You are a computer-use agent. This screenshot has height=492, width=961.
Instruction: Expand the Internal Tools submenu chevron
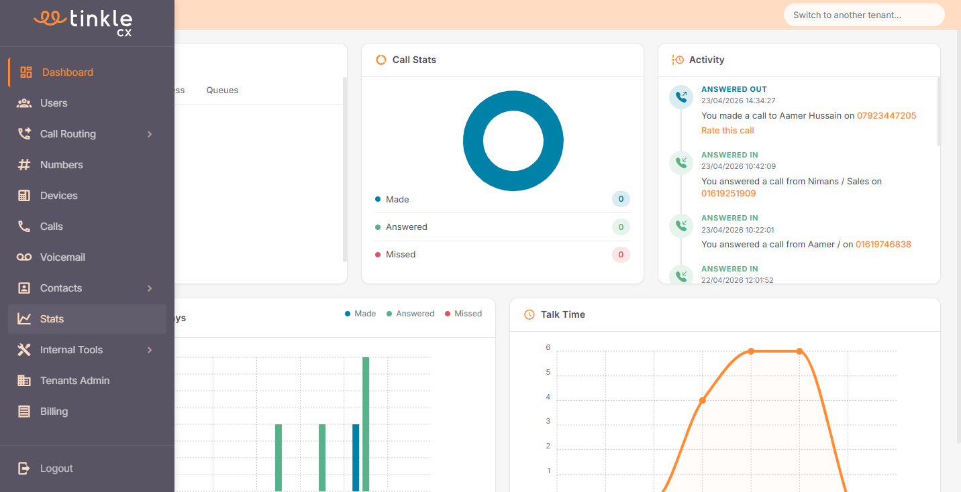pyautogui.click(x=150, y=350)
